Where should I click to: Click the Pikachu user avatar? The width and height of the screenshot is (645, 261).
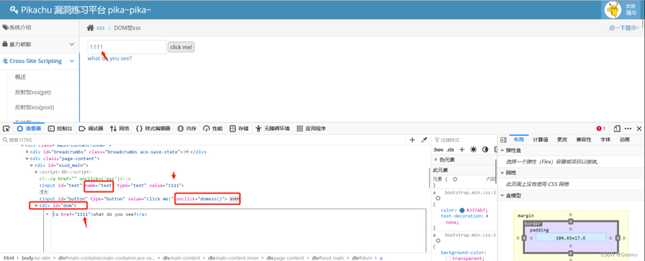click(x=613, y=9)
